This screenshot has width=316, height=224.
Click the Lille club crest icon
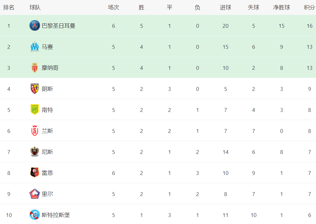point(35,194)
